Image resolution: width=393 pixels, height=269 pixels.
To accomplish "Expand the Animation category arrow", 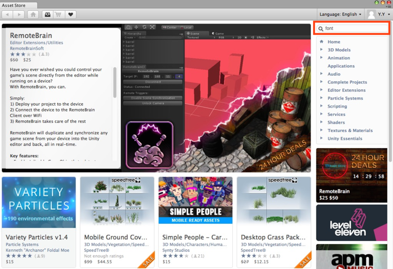I will click(321, 57).
